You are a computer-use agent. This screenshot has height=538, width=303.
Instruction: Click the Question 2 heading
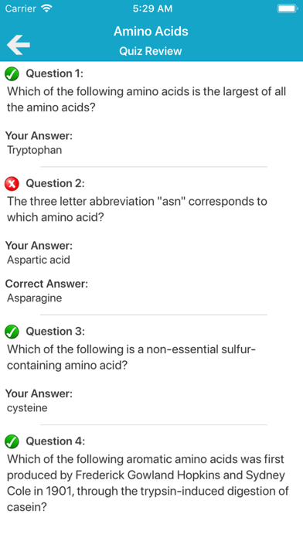pos(55,183)
